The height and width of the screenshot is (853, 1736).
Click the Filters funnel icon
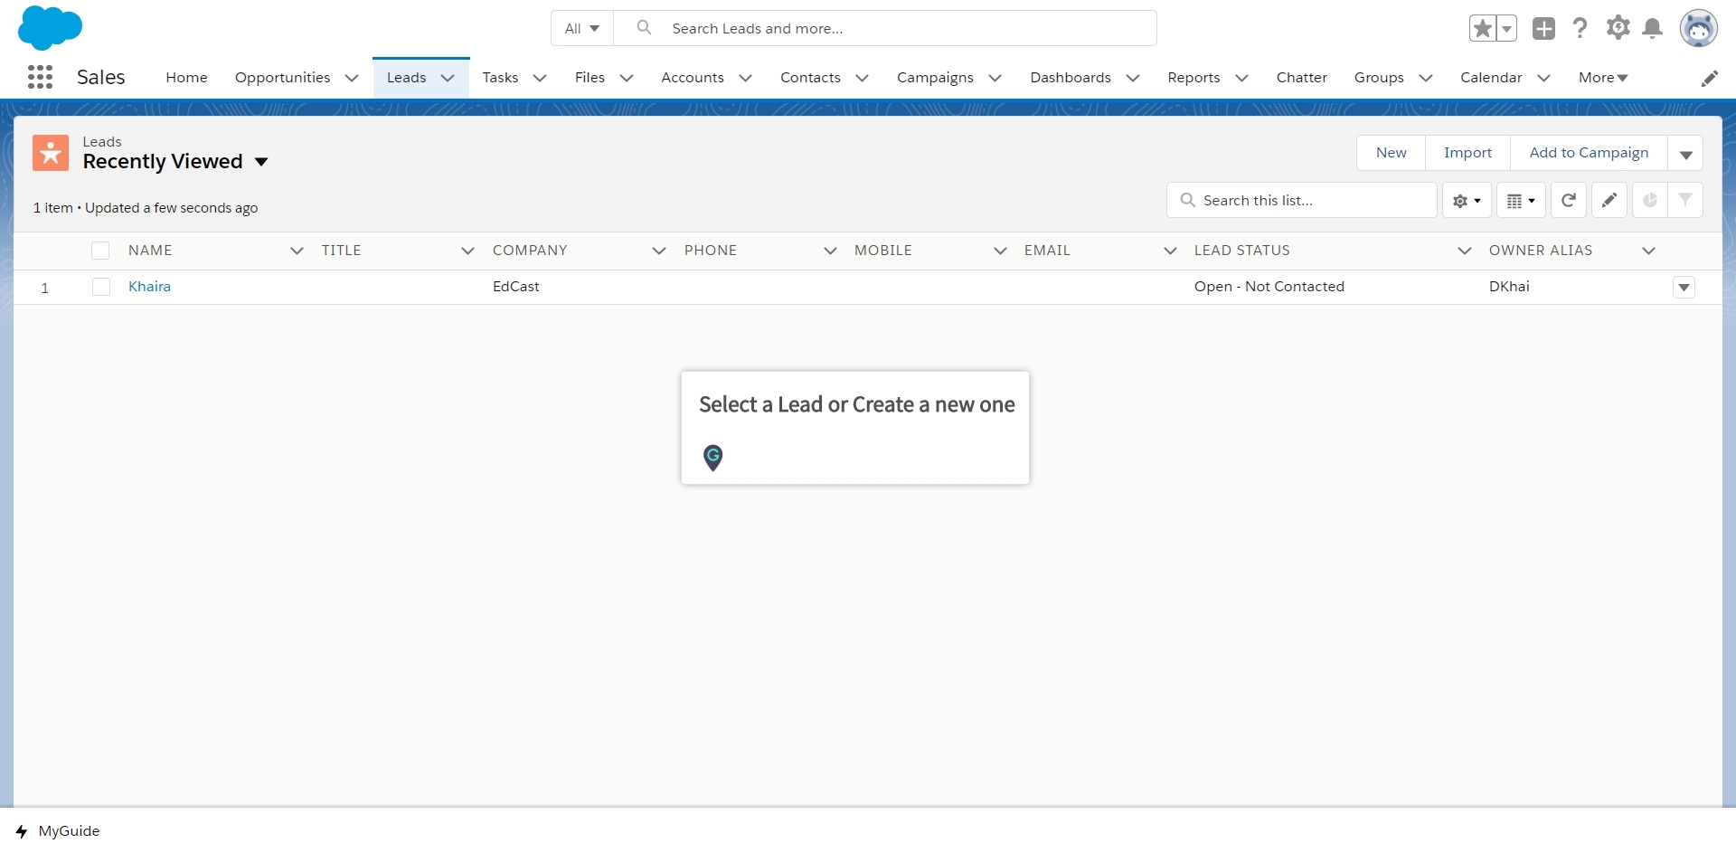pos(1685,200)
